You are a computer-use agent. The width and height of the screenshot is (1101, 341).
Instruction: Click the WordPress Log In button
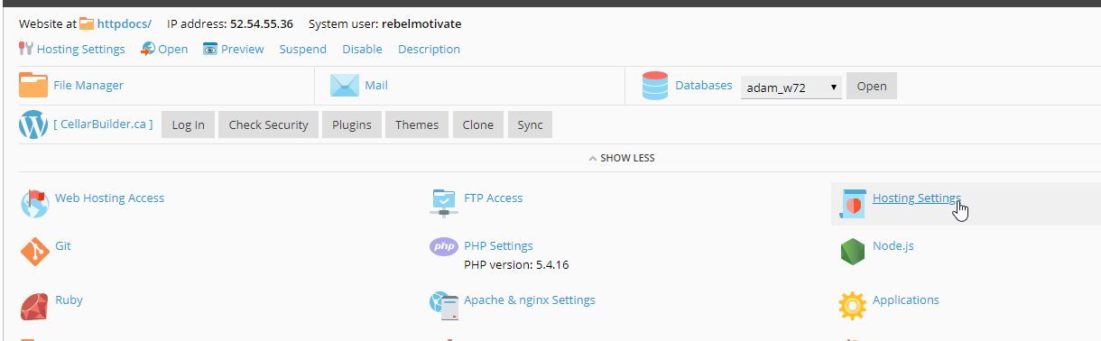188,125
